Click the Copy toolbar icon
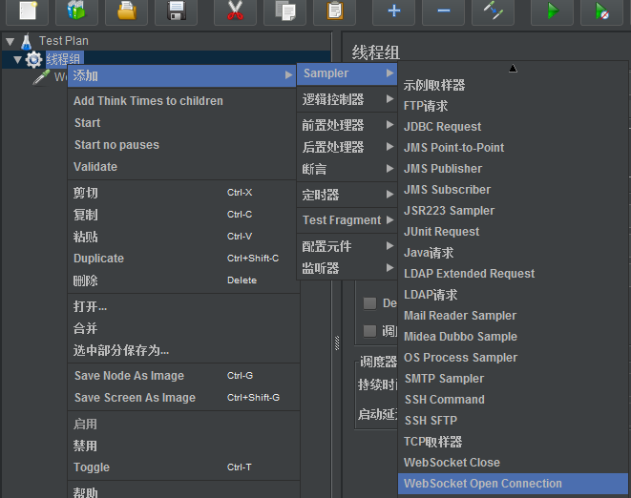 (x=284, y=10)
